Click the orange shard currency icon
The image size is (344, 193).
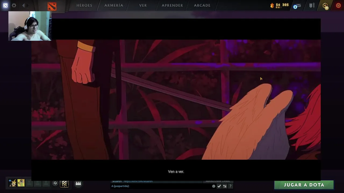[x=272, y=5]
